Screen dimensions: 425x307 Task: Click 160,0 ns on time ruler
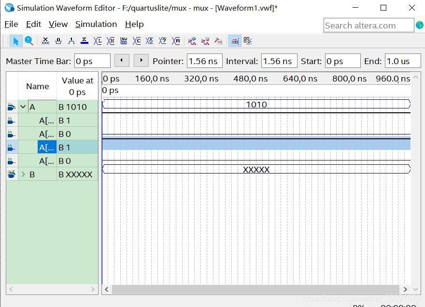click(x=152, y=79)
